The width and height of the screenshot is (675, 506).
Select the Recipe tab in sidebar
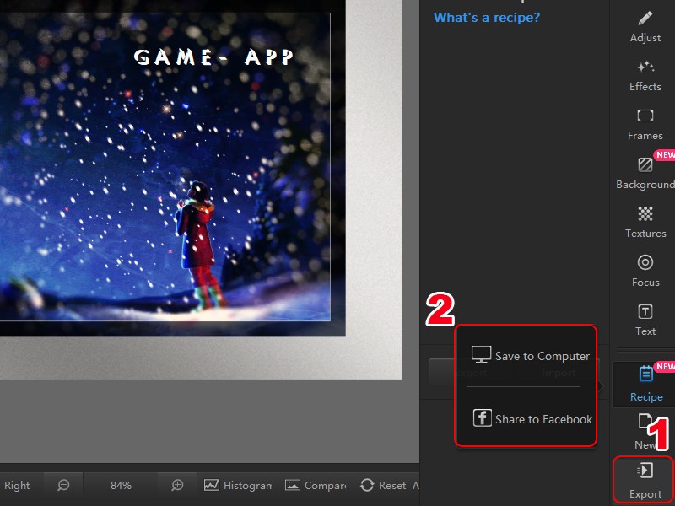coord(645,385)
